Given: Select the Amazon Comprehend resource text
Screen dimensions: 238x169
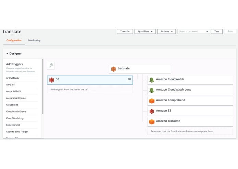Looking at the screenshot, I should point(171,100).
